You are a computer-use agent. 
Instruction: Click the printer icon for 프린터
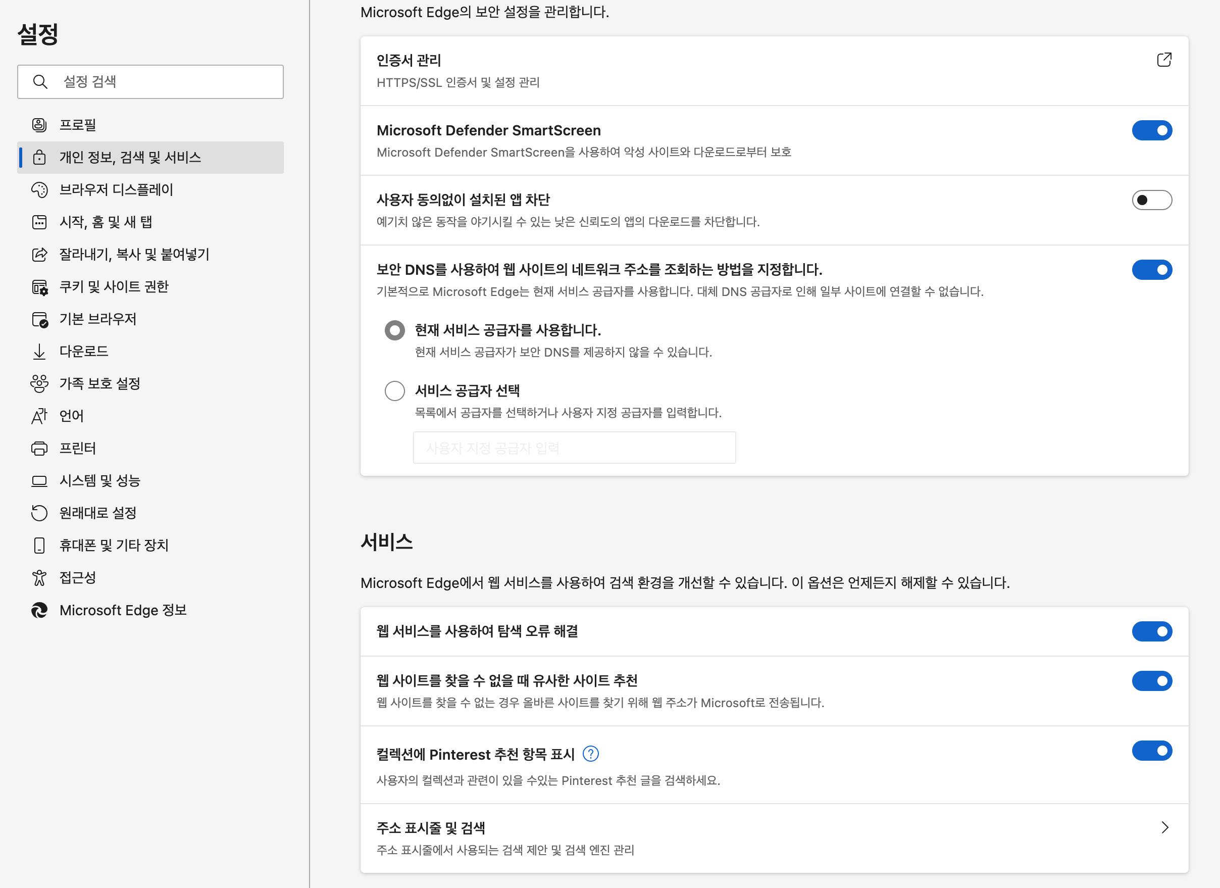[39, 449]
